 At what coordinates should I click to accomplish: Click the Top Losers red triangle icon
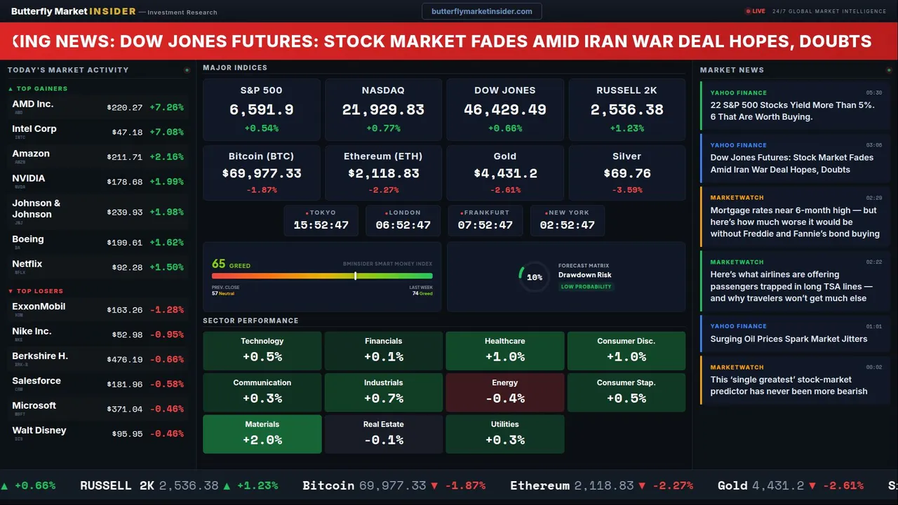click(11, 291)
